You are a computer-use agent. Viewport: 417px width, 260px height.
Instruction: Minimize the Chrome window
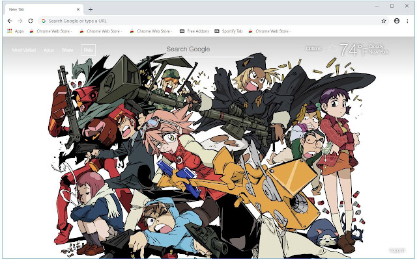(377, 6)
